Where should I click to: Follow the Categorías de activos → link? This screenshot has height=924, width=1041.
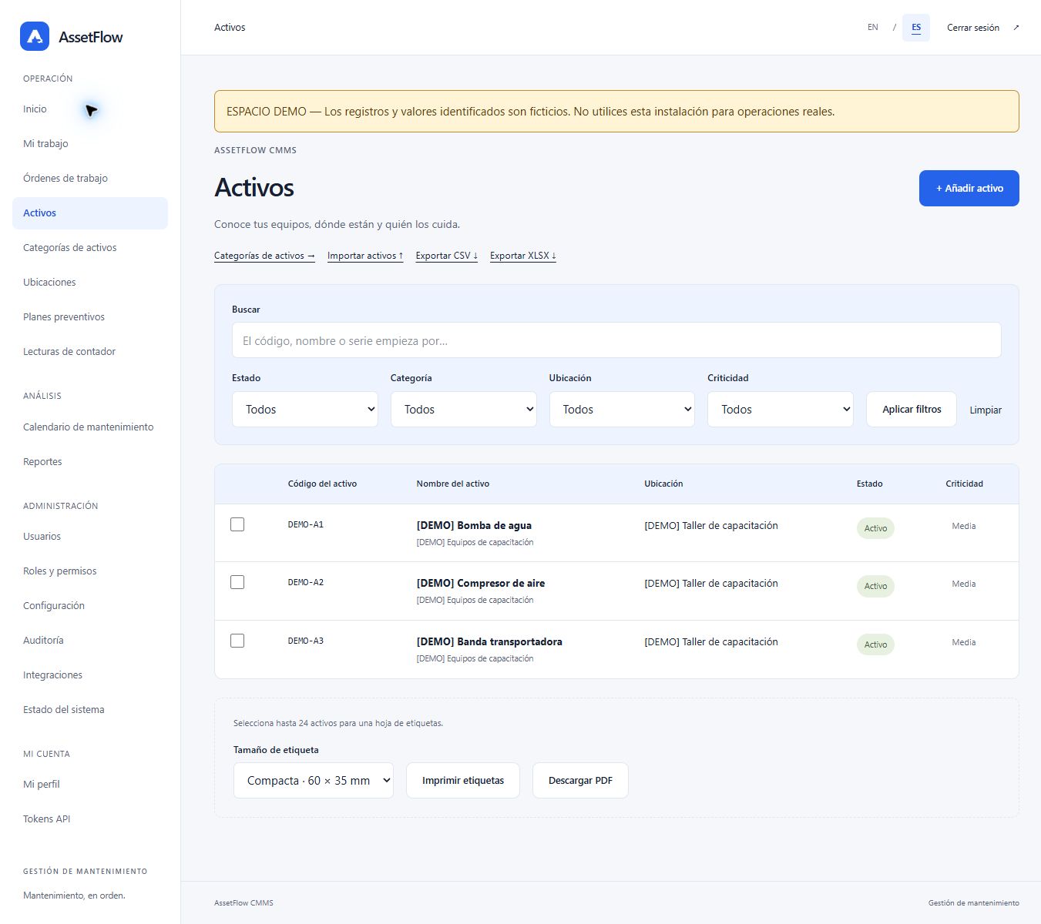click(264, 256)
